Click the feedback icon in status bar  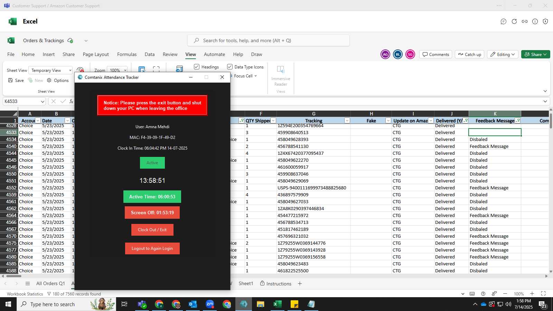494,294
